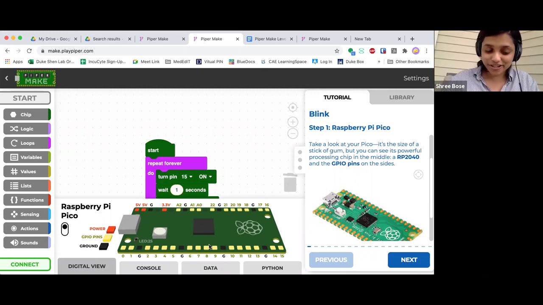Close the My Drive tab
This screenshot has height=305, width=543.
point(76,39)
